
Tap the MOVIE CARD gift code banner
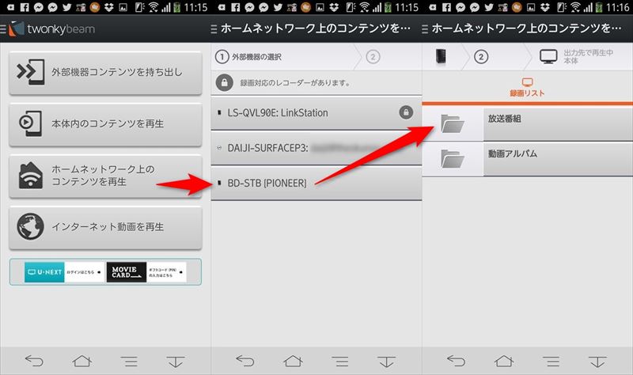point(146,272)
